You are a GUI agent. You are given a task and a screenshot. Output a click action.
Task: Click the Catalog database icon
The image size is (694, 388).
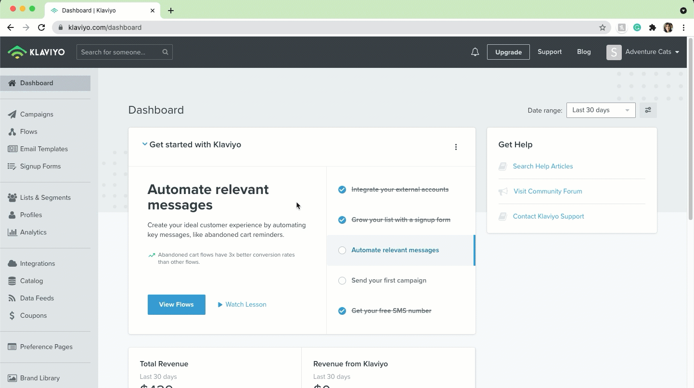13,281
